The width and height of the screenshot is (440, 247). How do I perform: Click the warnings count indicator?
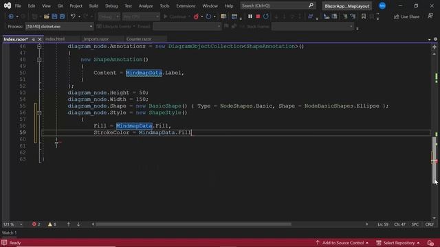point(52,224)
